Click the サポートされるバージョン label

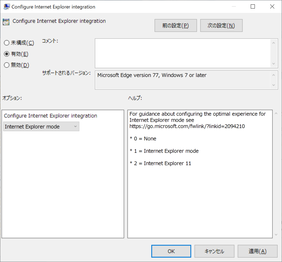(66, 73)
